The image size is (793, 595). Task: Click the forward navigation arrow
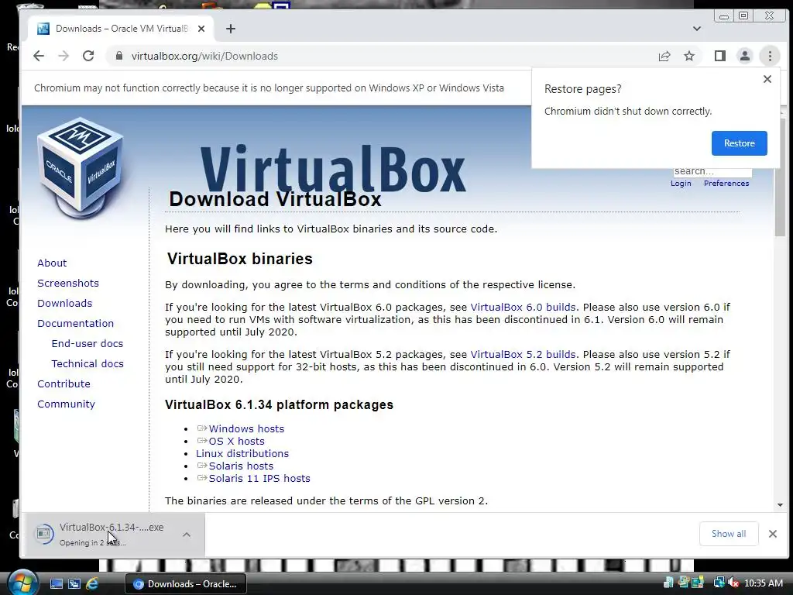pyautogui.click(x=64, y=56)
